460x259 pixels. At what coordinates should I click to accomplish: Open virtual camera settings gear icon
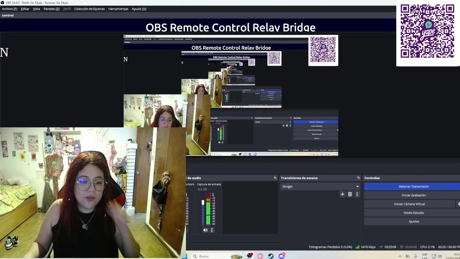pyautogui.click(x=459, y=204)
